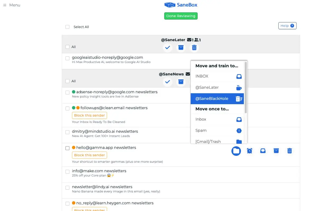The height and width of the screenshot is (211, 317).
Task: Tick the Select All checkbox
Action: point(68,27)
